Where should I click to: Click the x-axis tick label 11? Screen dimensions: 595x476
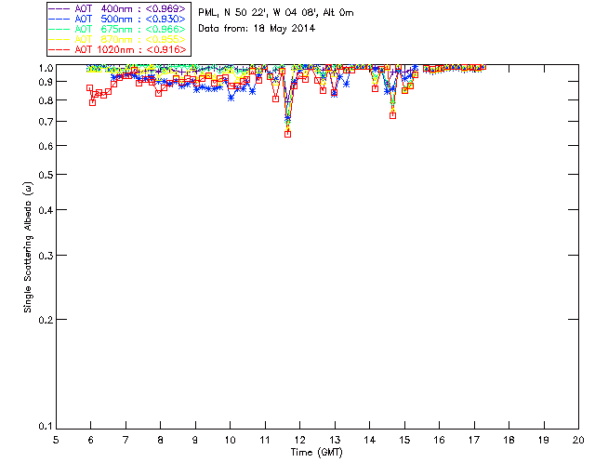click(265, 440)
